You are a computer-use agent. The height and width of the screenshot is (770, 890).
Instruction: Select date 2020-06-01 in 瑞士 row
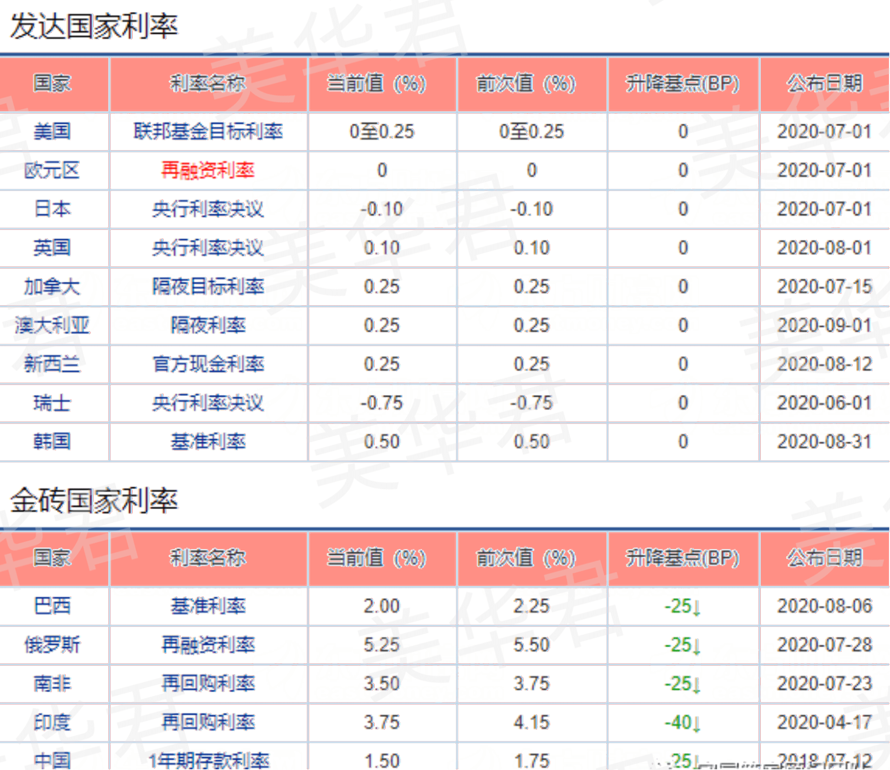pyautogui.click(x=825, y=403)
